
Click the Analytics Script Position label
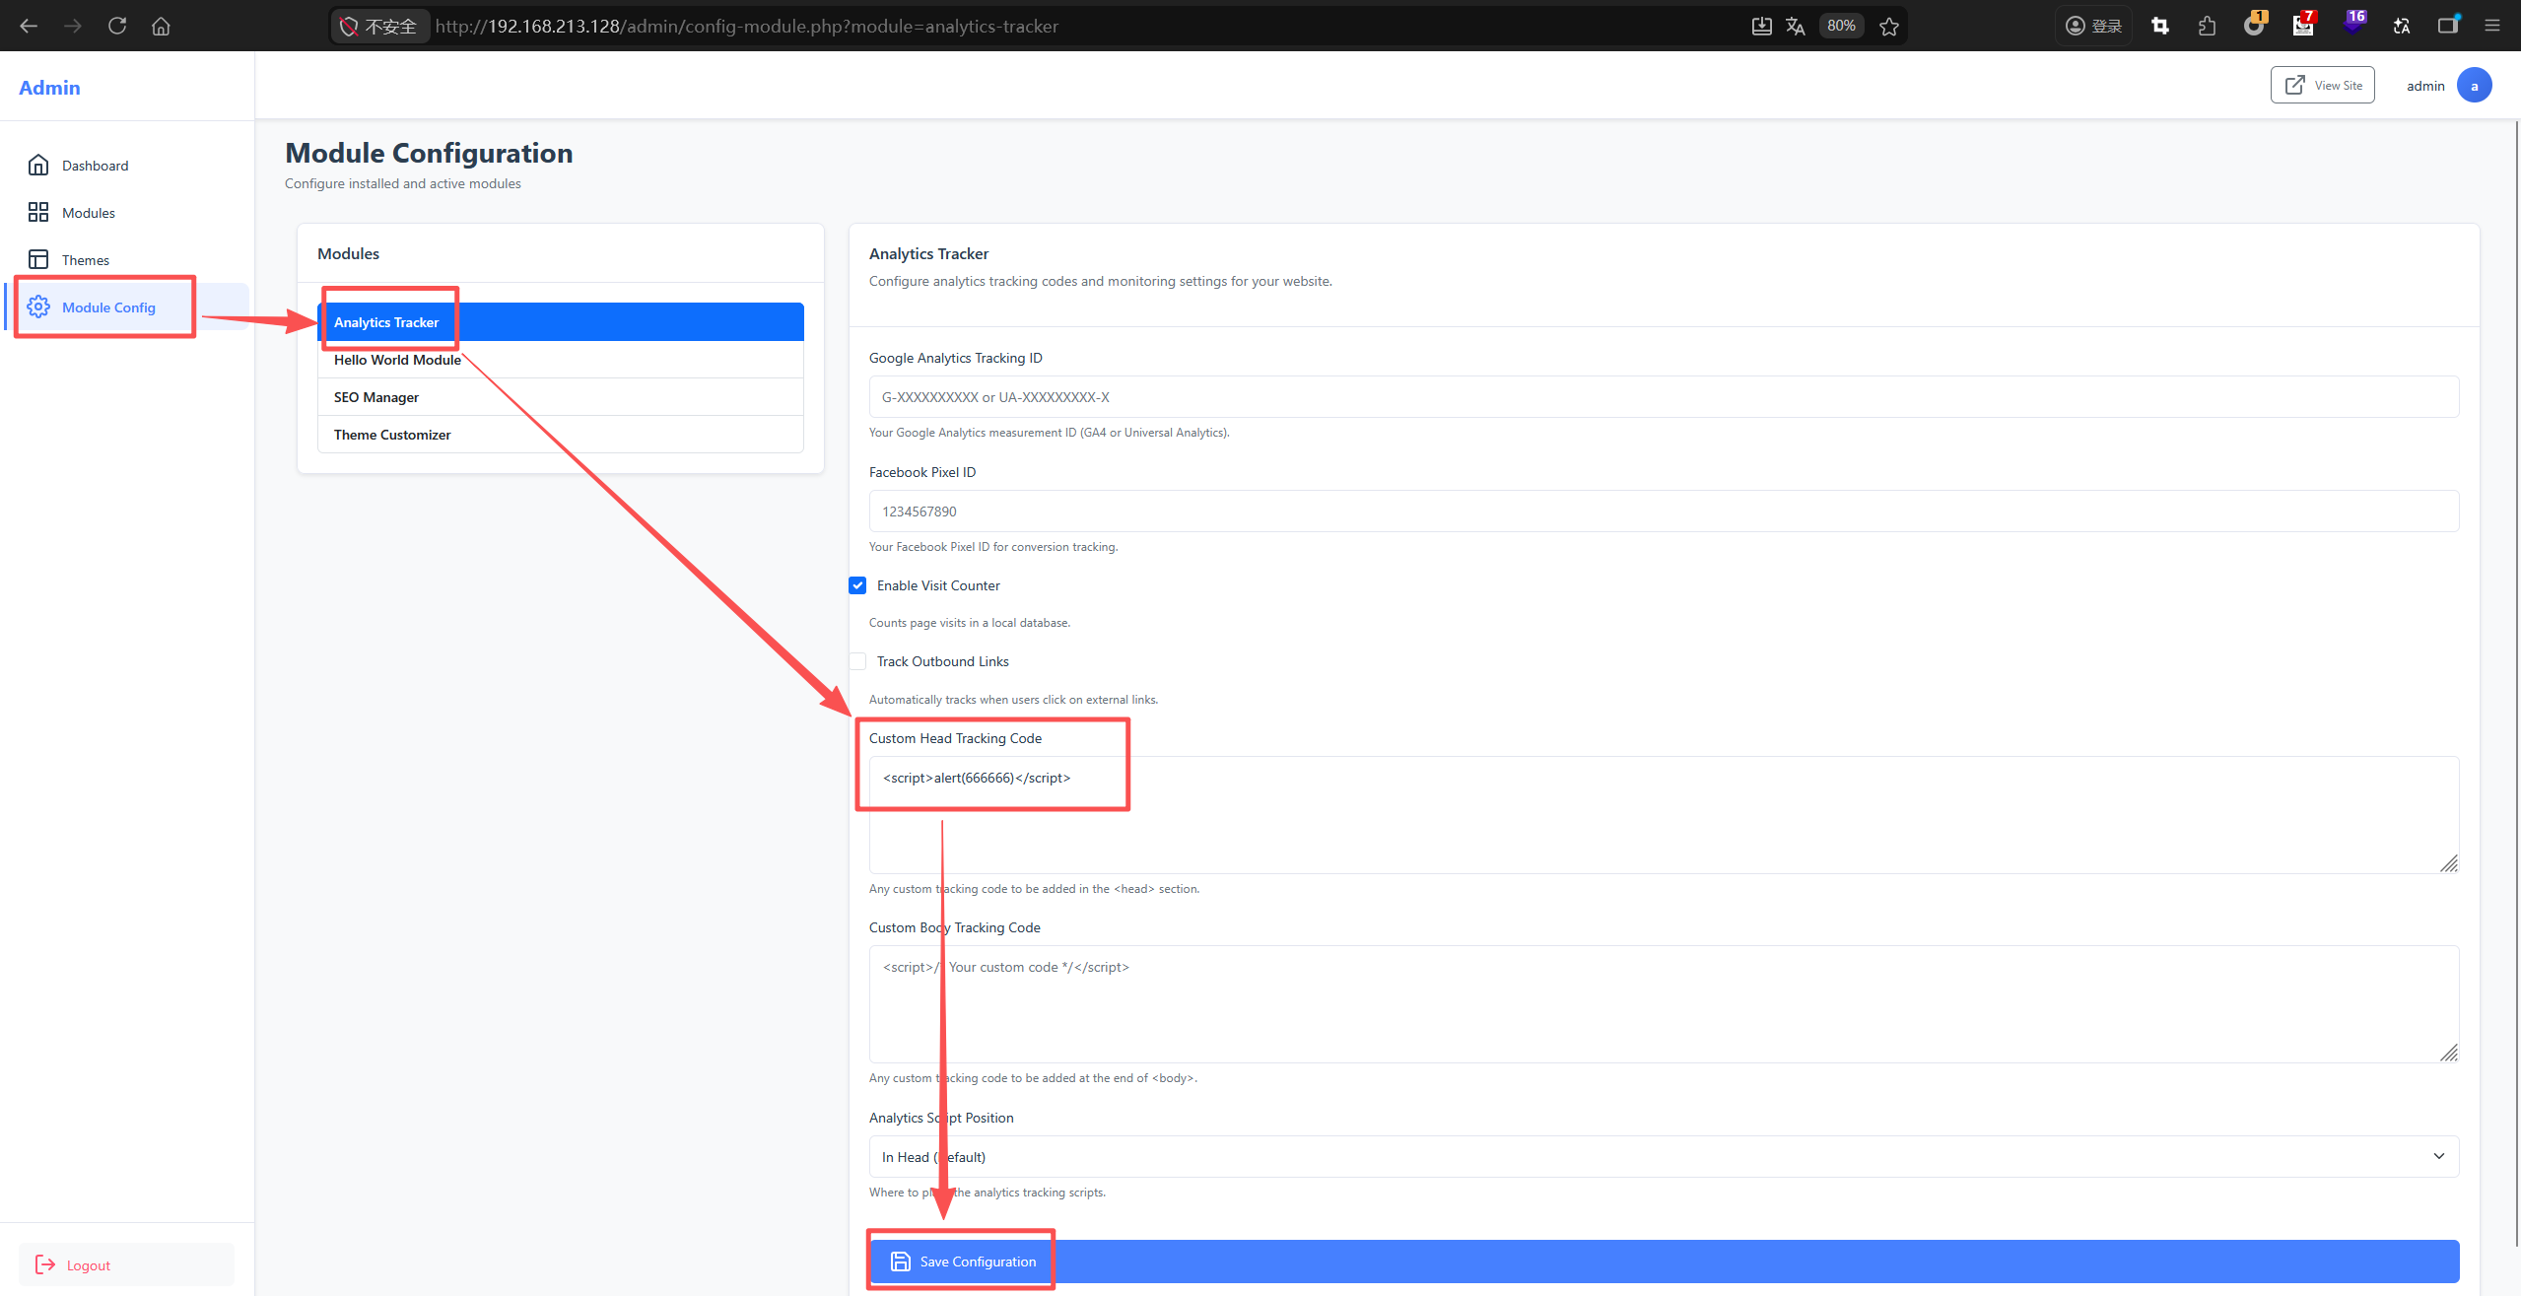[x=941, y=1118]
